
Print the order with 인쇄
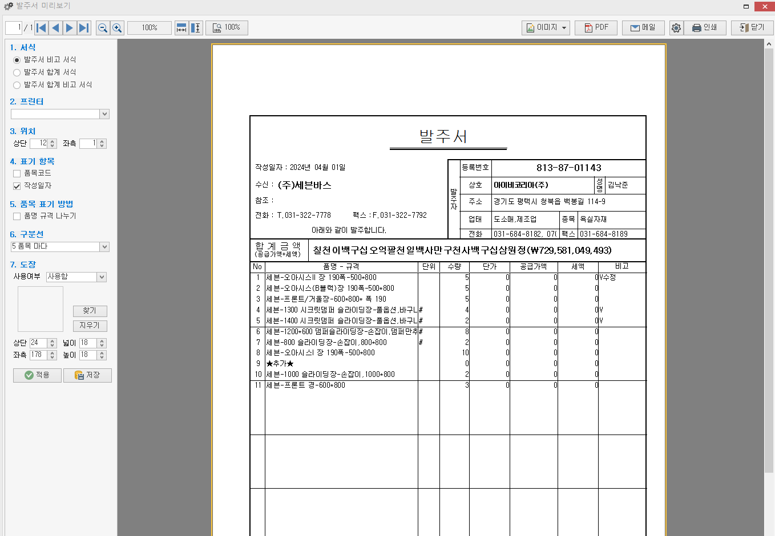[705, 27]
